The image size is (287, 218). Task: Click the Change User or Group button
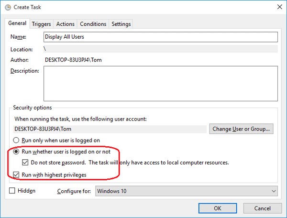tap(242, 129)
